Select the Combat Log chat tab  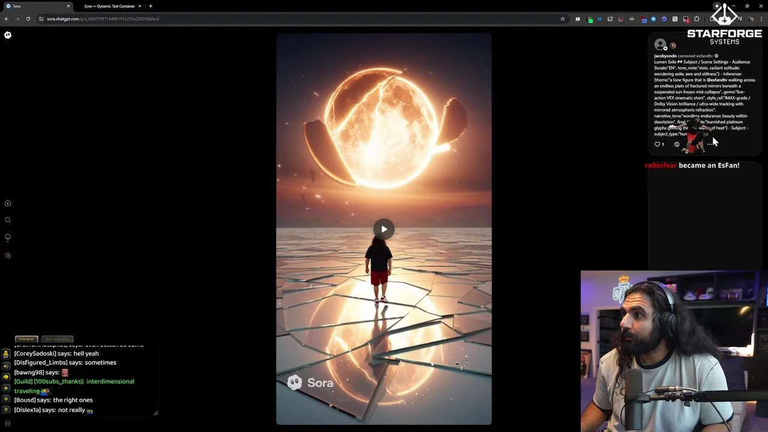(x=57, y=339)
